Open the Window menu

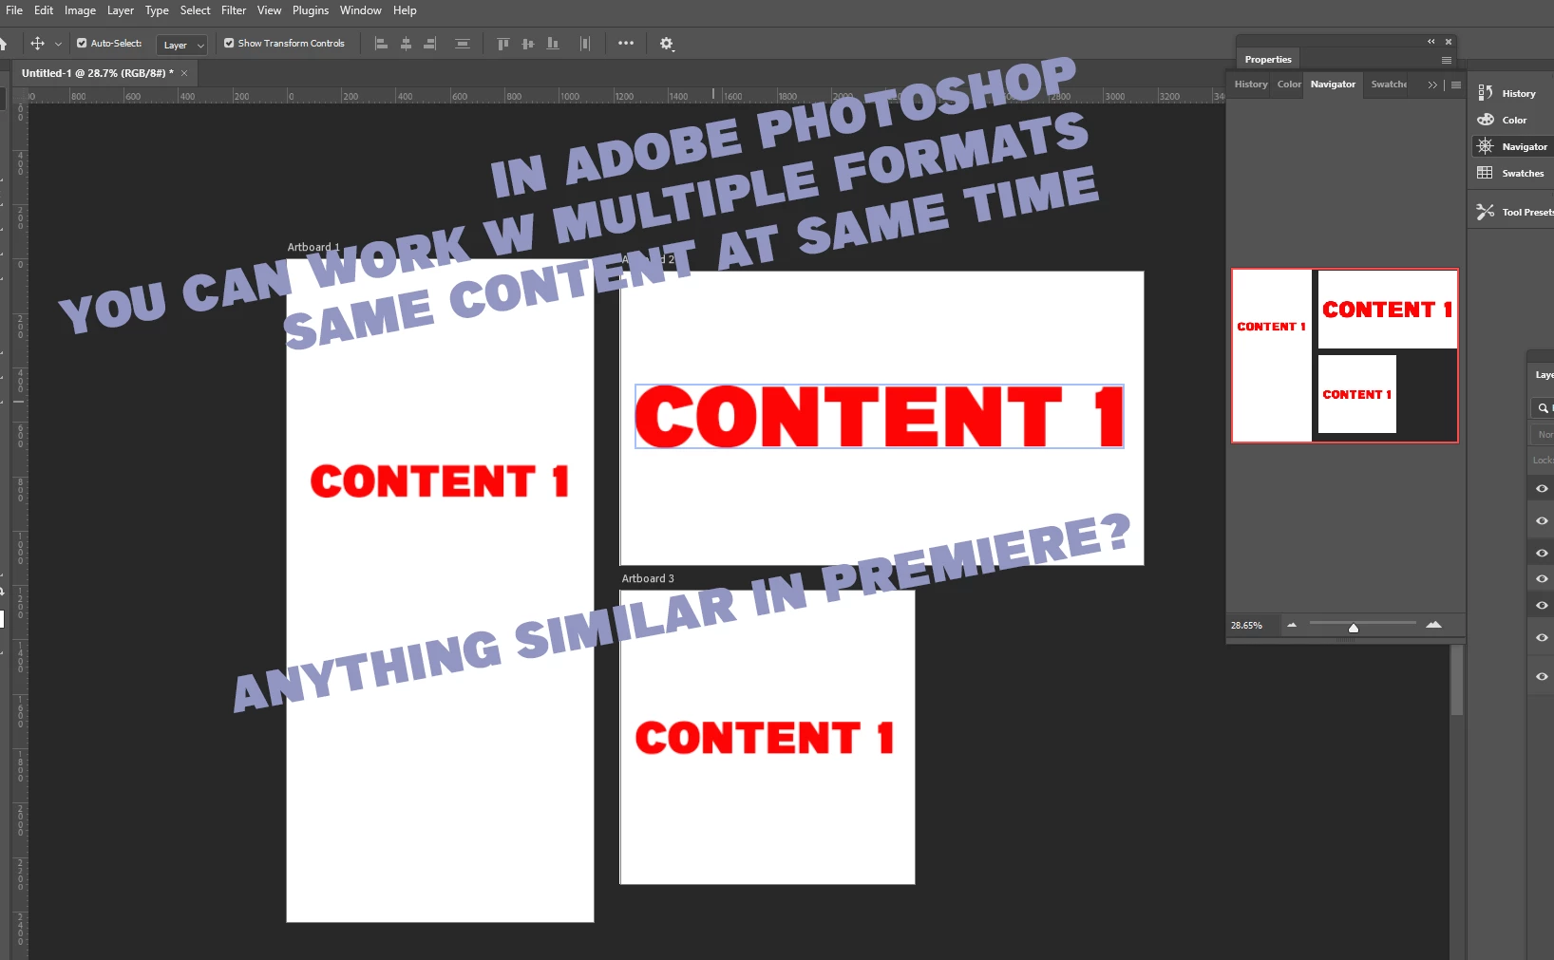(x=361, y=10)
